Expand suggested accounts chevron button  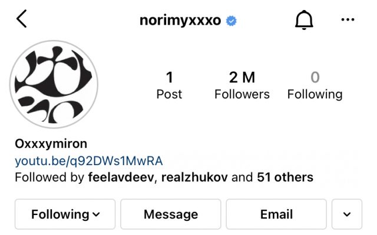(347, 214)
